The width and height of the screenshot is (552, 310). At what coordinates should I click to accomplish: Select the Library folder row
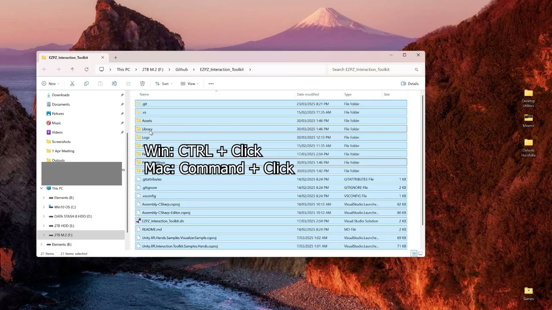[271, 129]
